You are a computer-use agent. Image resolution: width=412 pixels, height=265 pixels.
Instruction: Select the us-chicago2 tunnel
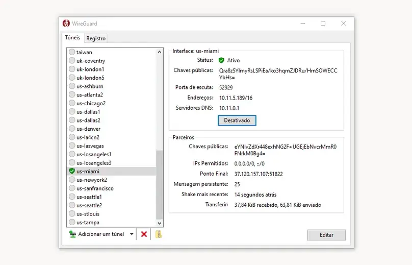(111, 103)
